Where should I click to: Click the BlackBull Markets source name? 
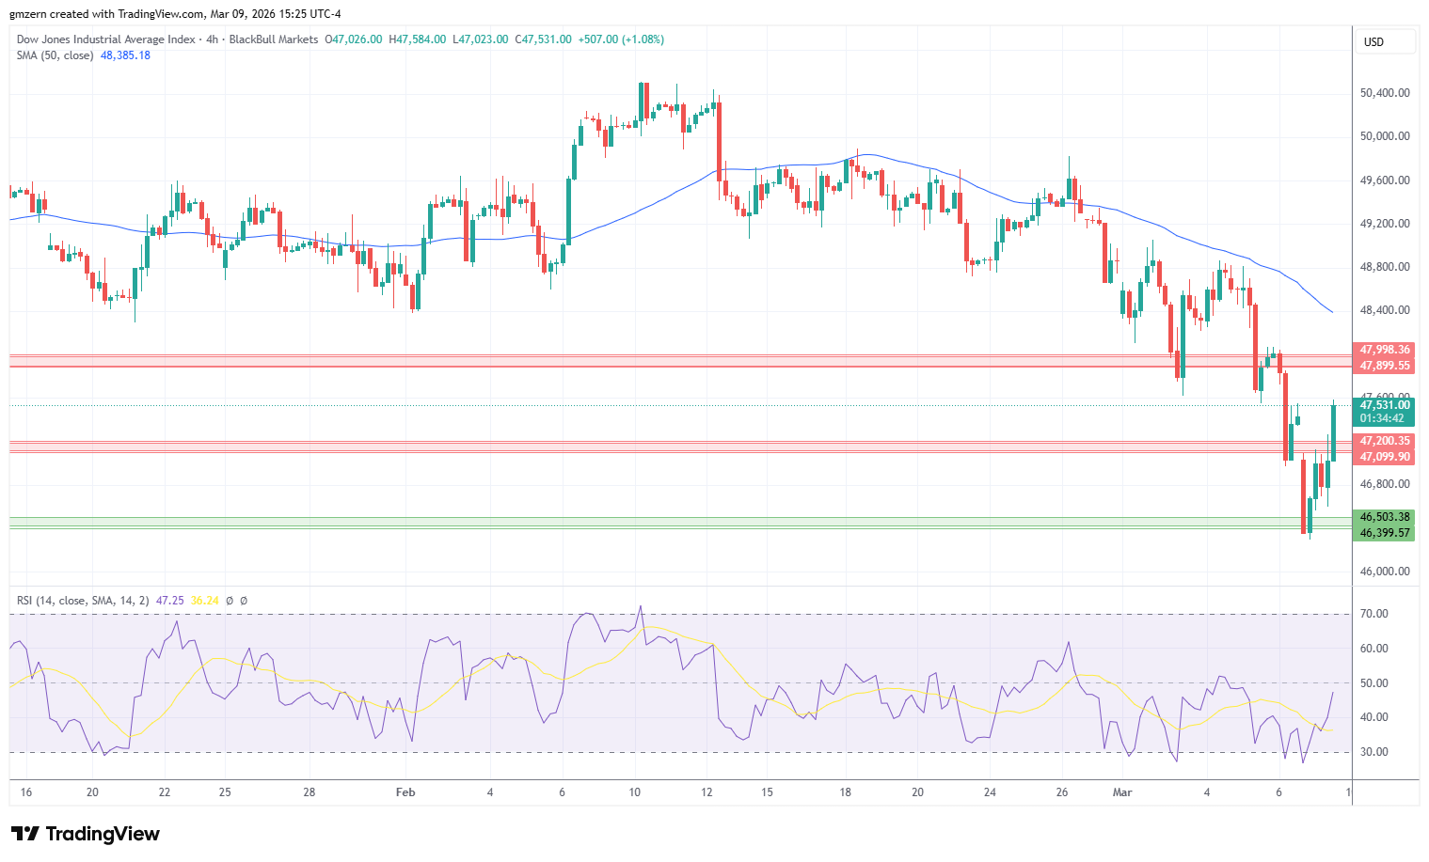(274, 39)
